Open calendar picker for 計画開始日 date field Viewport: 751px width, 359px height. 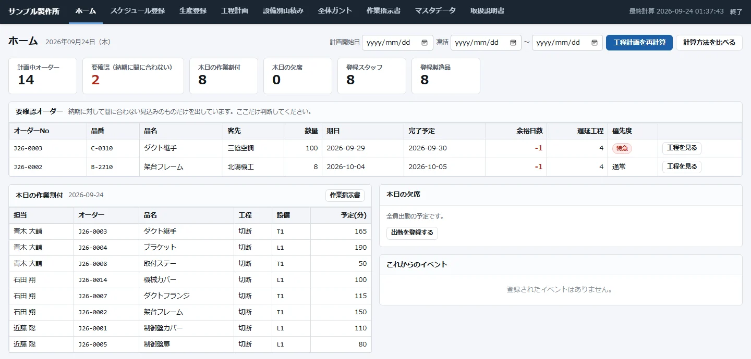click(x=425, y=43)
